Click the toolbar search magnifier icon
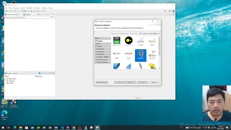The width and height of the screenshot is (231, 130). coord(43,11)
